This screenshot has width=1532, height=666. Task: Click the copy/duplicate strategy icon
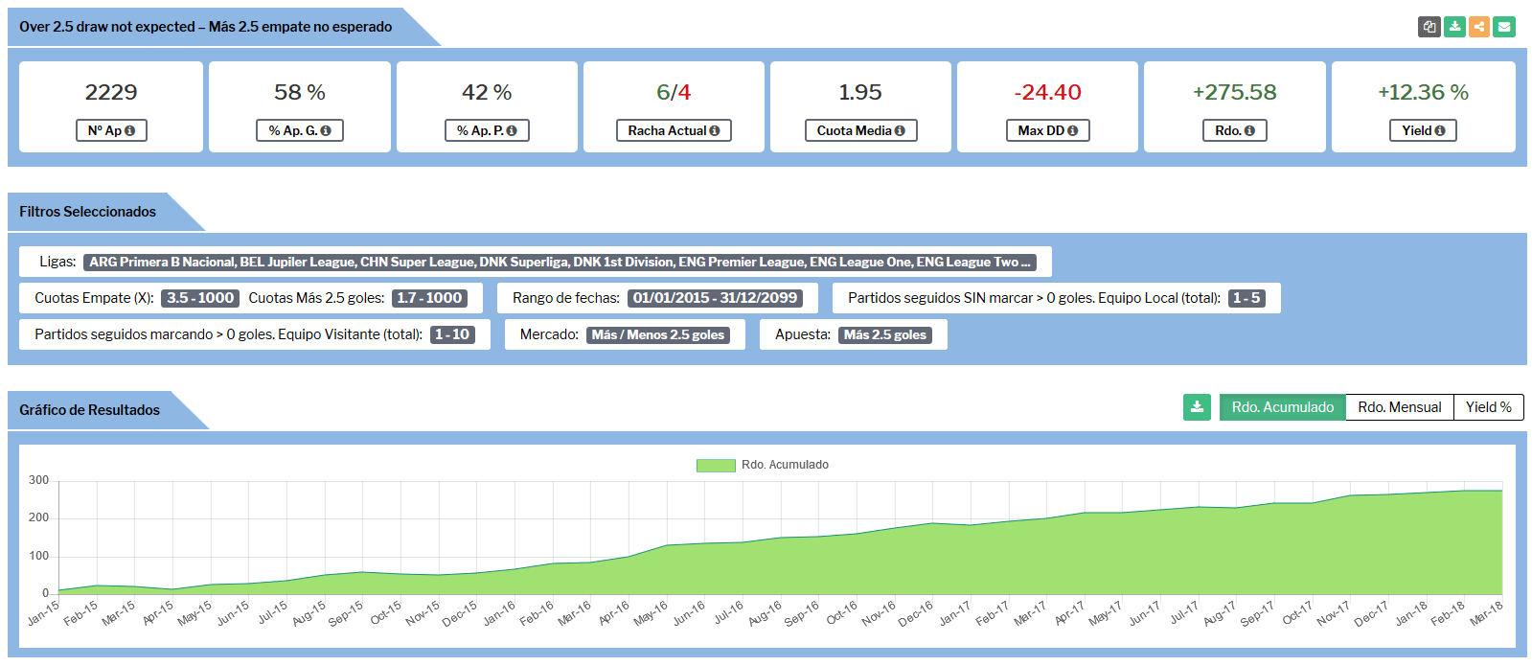1429,27
